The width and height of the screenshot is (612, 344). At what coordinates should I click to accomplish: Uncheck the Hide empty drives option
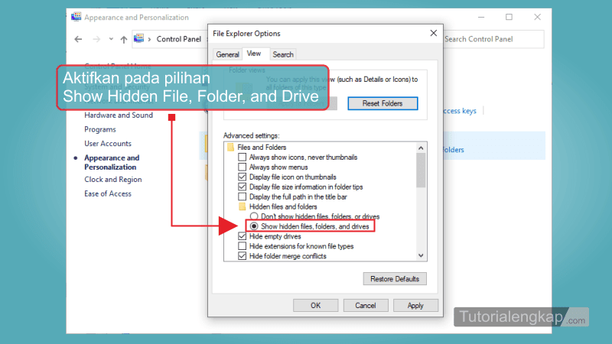(242, 236)
